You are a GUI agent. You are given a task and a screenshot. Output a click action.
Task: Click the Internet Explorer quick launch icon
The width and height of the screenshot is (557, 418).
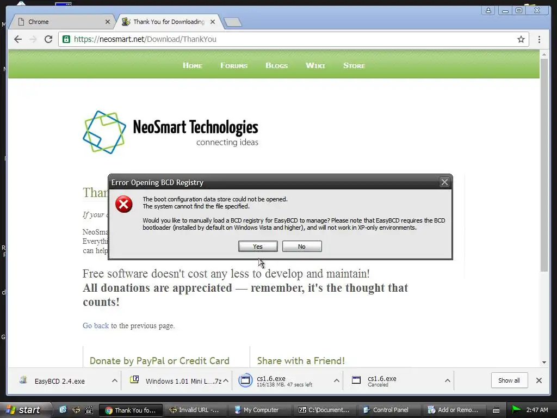(63, 410)
